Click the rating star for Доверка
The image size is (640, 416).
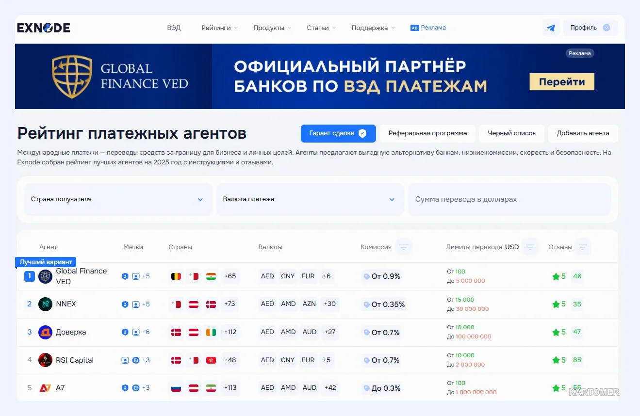(x=556, y=332)
